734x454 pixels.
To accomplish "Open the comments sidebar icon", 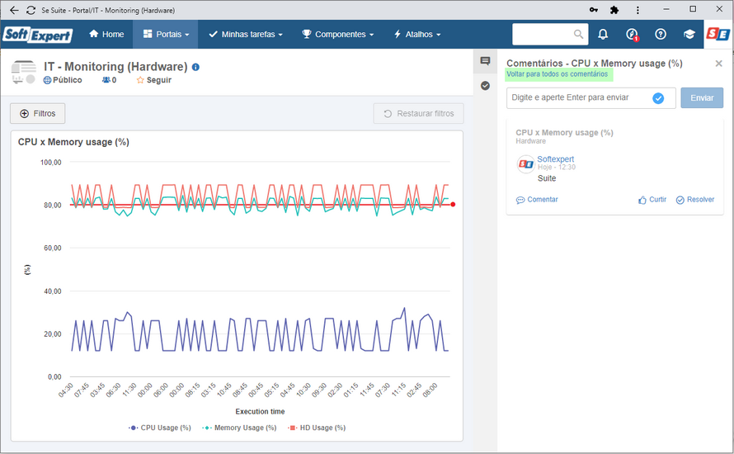I will pyautogui.click(x=485, y=61).
